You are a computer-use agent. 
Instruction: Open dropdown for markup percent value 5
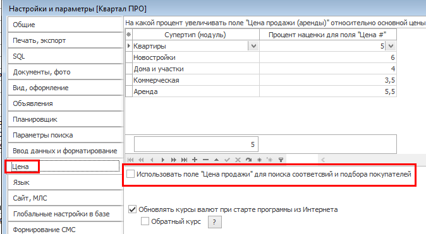pyautogui.click(x=391, y=46)
